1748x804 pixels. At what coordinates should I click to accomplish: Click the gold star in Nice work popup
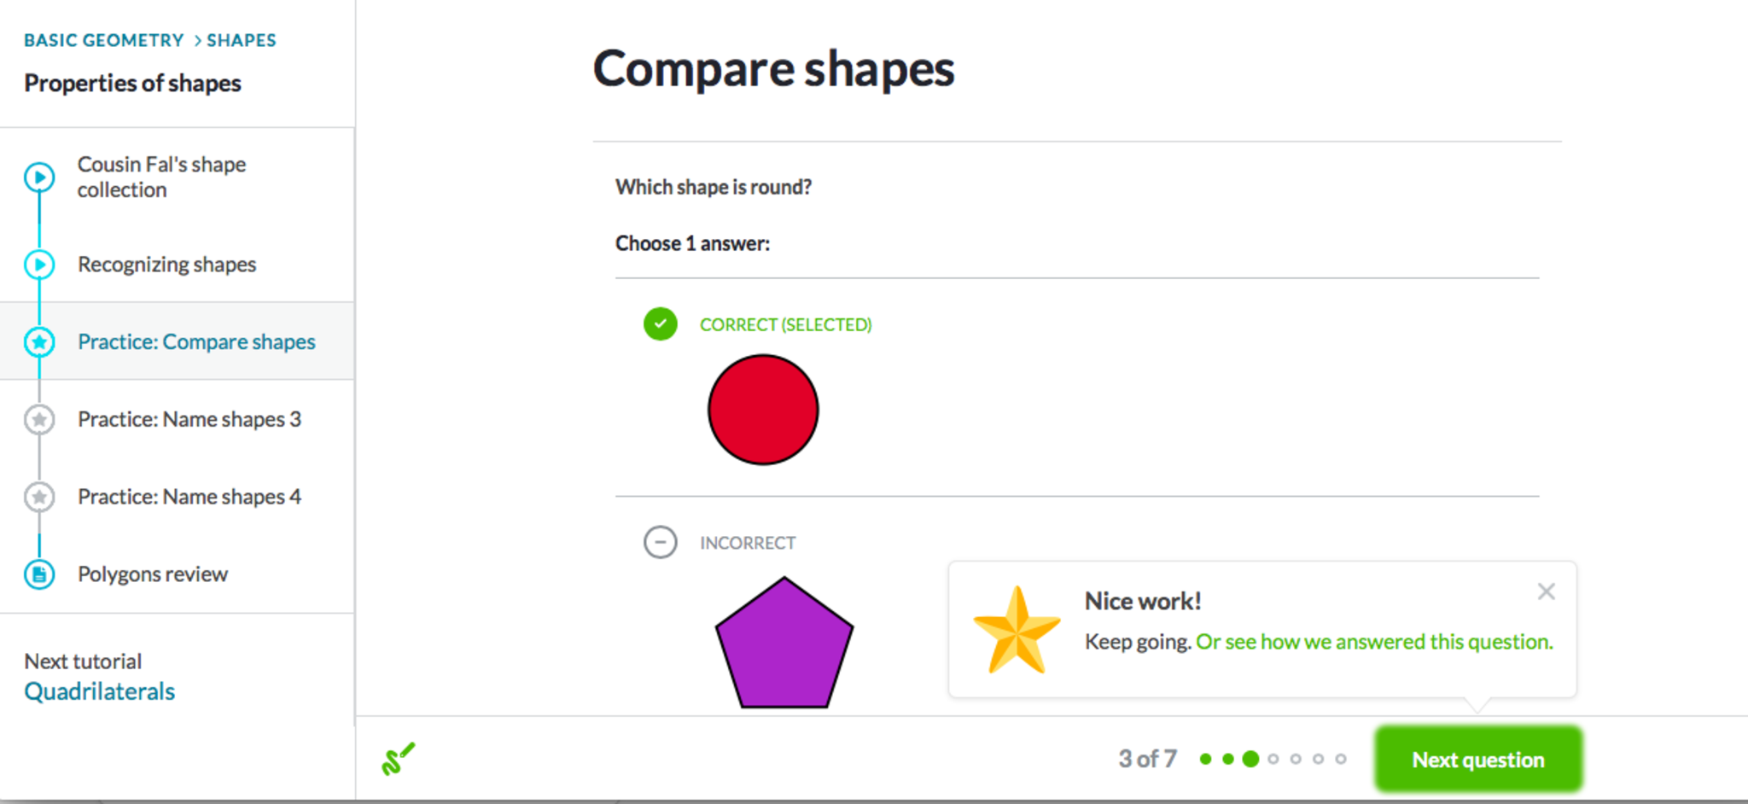point(1017,630)
